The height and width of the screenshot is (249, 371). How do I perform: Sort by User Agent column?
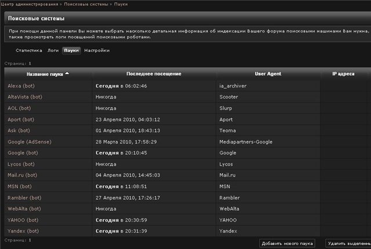(268, 74)
